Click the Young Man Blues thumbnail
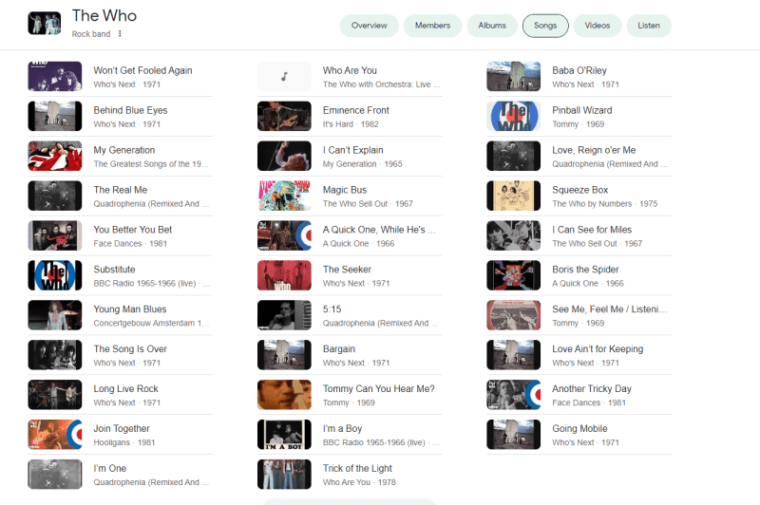 click(x=55, y=315)
